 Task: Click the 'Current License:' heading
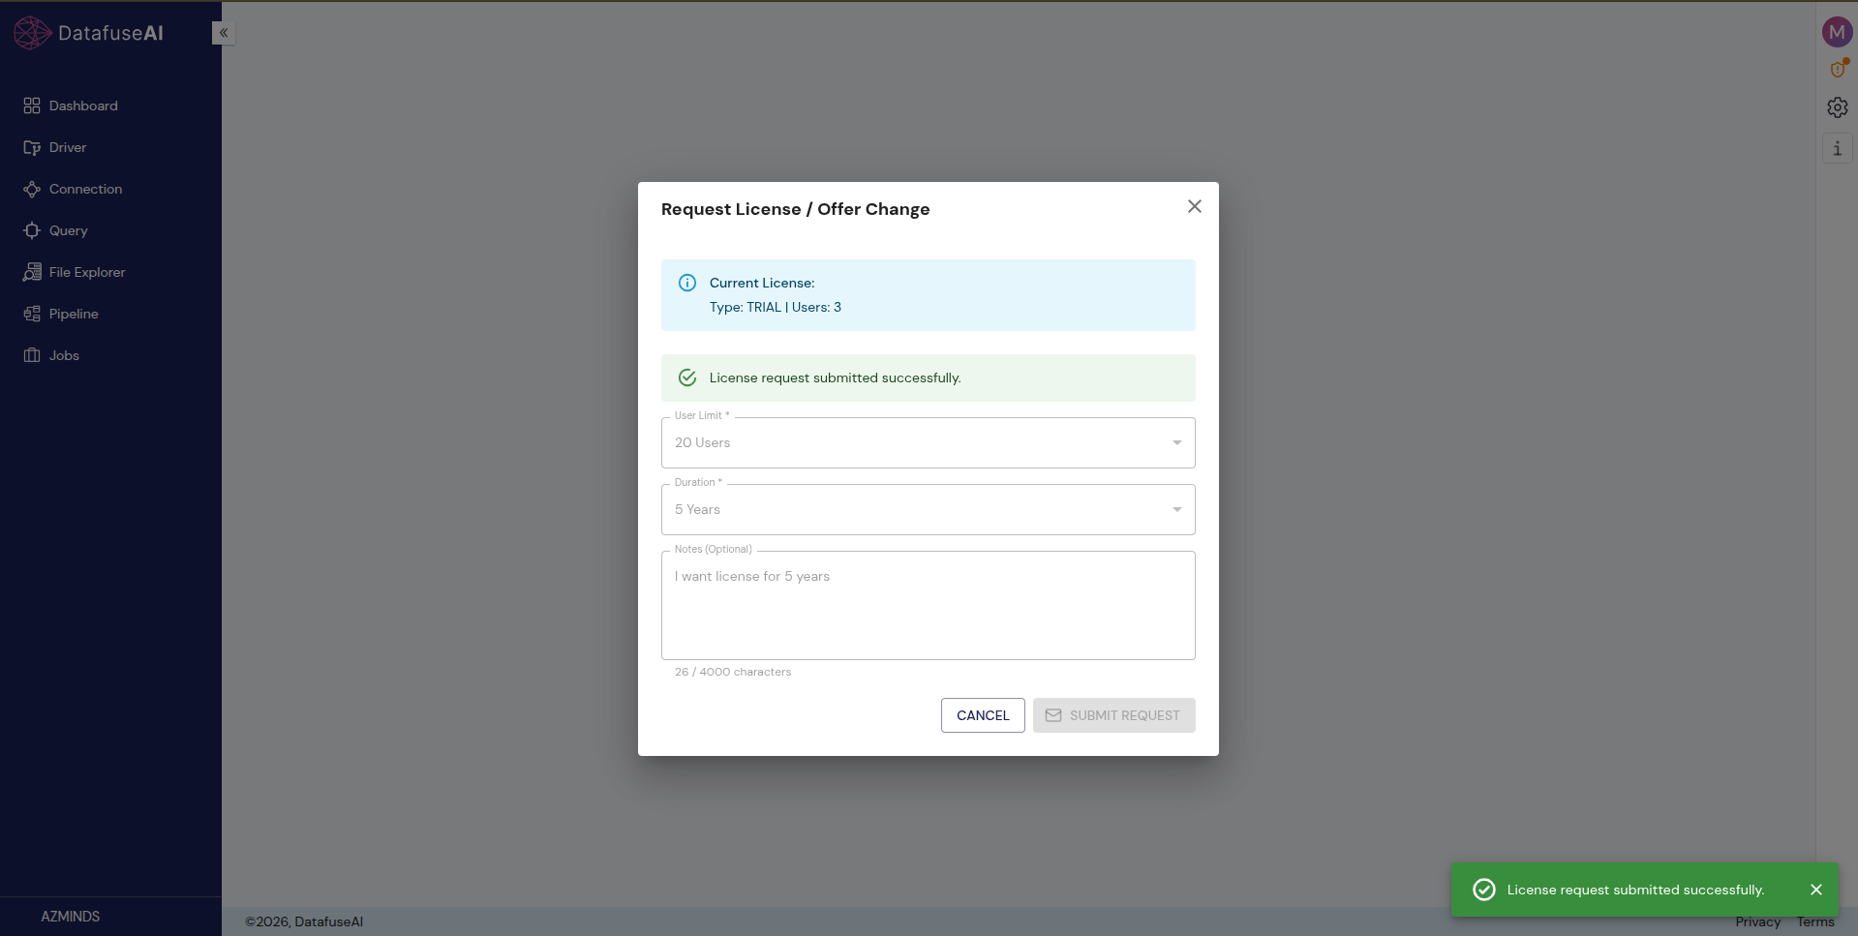(x=762, y=283)
